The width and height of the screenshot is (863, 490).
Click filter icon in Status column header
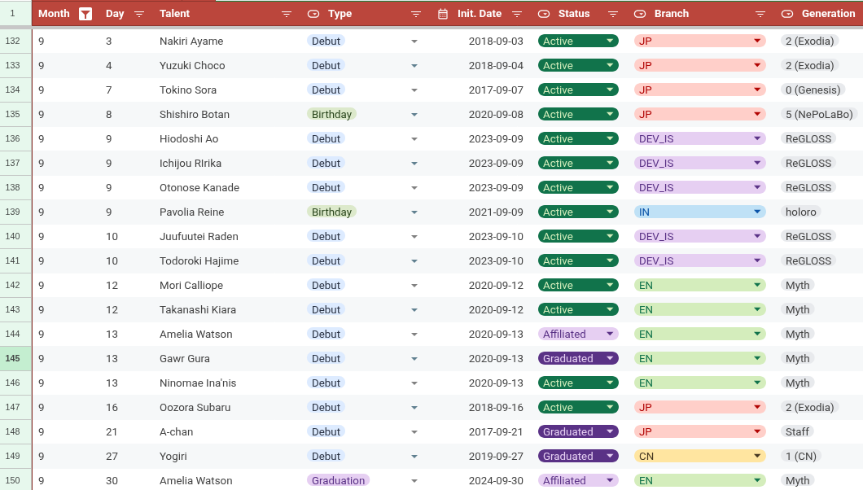click(x=613, y=14)
